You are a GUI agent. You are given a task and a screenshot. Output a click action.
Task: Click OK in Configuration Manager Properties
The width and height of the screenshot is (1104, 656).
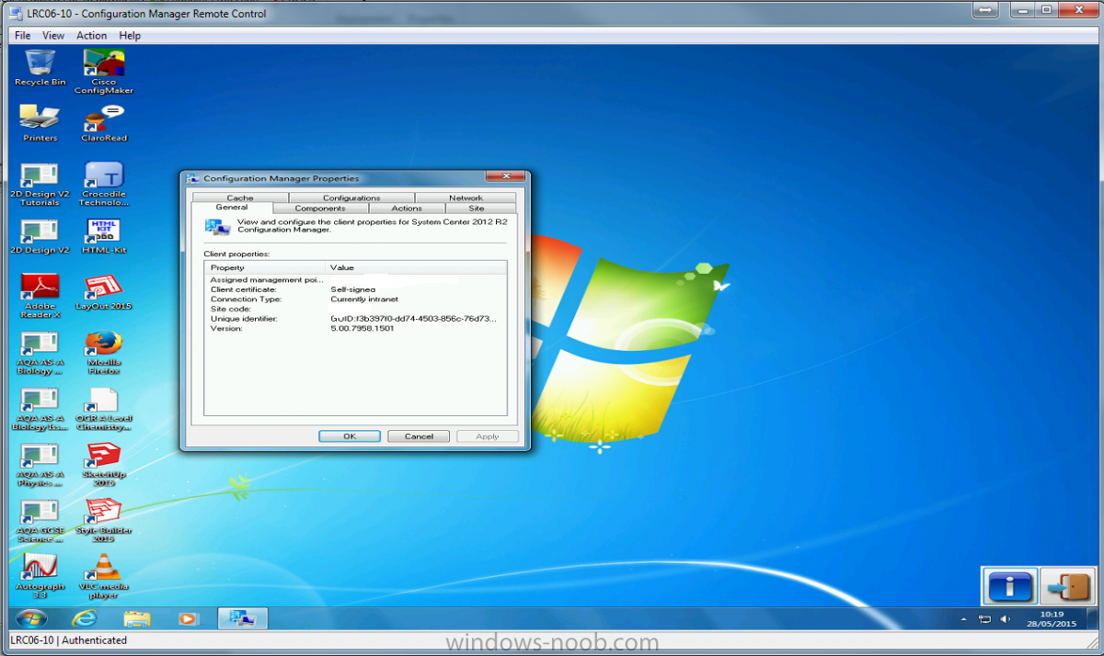point(350,436)
